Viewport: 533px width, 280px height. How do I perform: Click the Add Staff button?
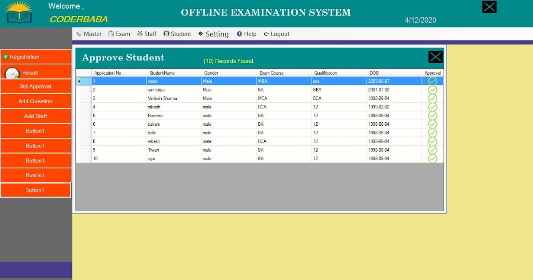(36, 116)
